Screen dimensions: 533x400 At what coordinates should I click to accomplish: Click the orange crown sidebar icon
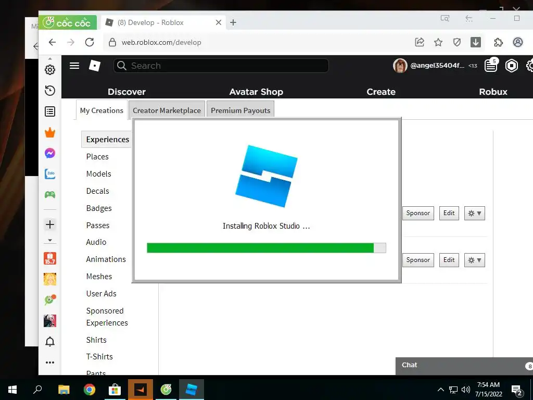click(x=50, y=133)
